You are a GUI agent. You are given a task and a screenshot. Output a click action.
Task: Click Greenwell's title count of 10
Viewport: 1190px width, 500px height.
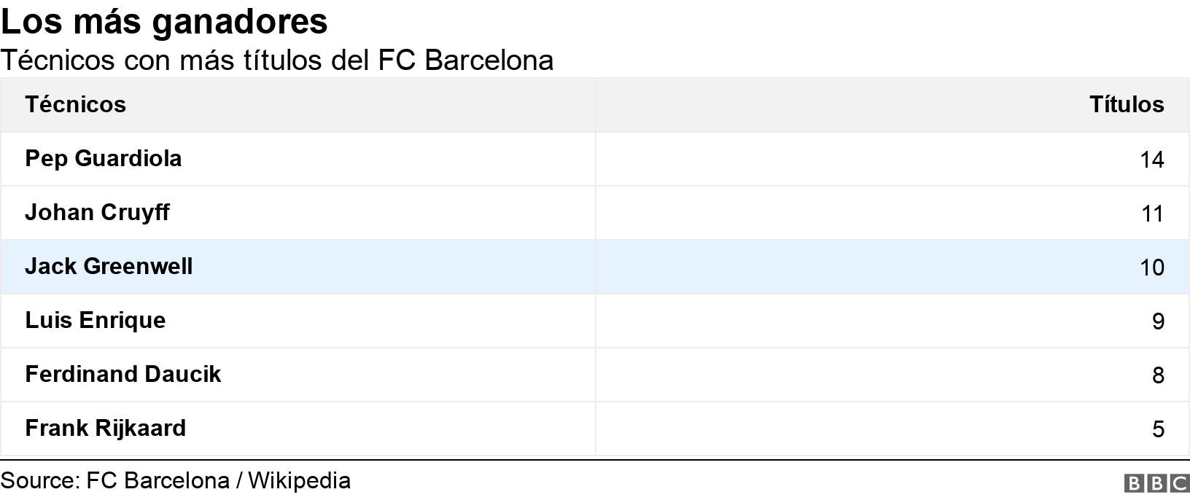coord(1151,267)
